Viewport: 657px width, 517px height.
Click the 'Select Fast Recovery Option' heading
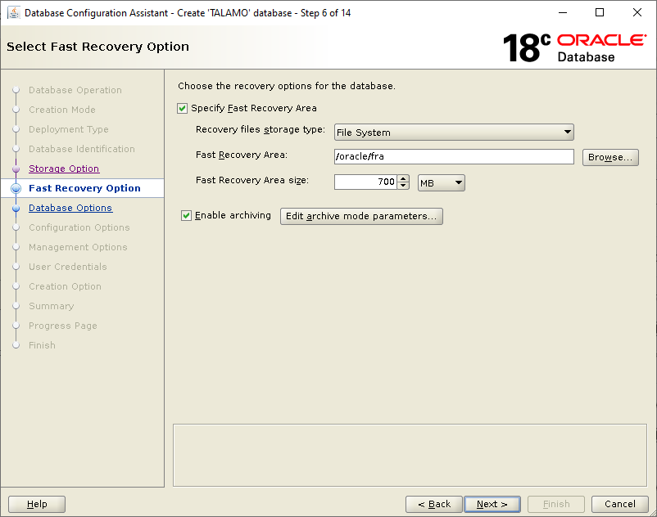coord(97,47)
